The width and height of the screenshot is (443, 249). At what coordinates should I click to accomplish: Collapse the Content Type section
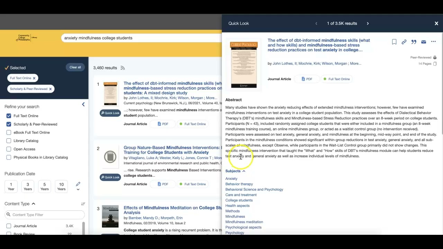pyautogui.click(x=20, y=204)
